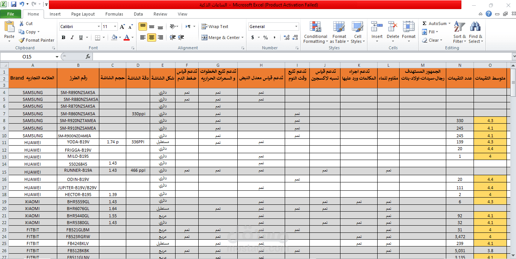
Task: Select column O header
Action: tap(490, 65)
